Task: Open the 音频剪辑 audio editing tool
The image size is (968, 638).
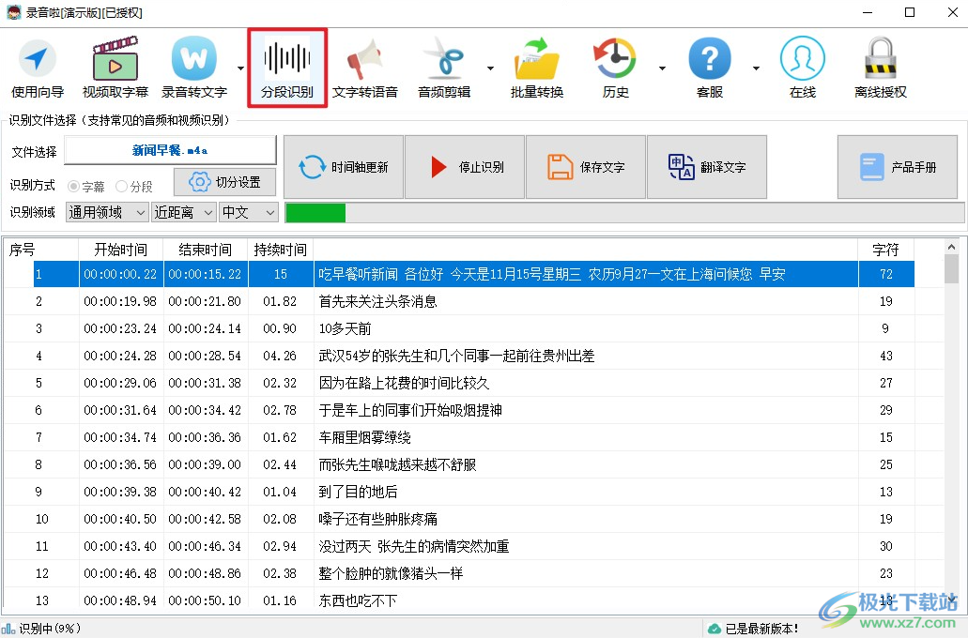Action: [444, 68]
